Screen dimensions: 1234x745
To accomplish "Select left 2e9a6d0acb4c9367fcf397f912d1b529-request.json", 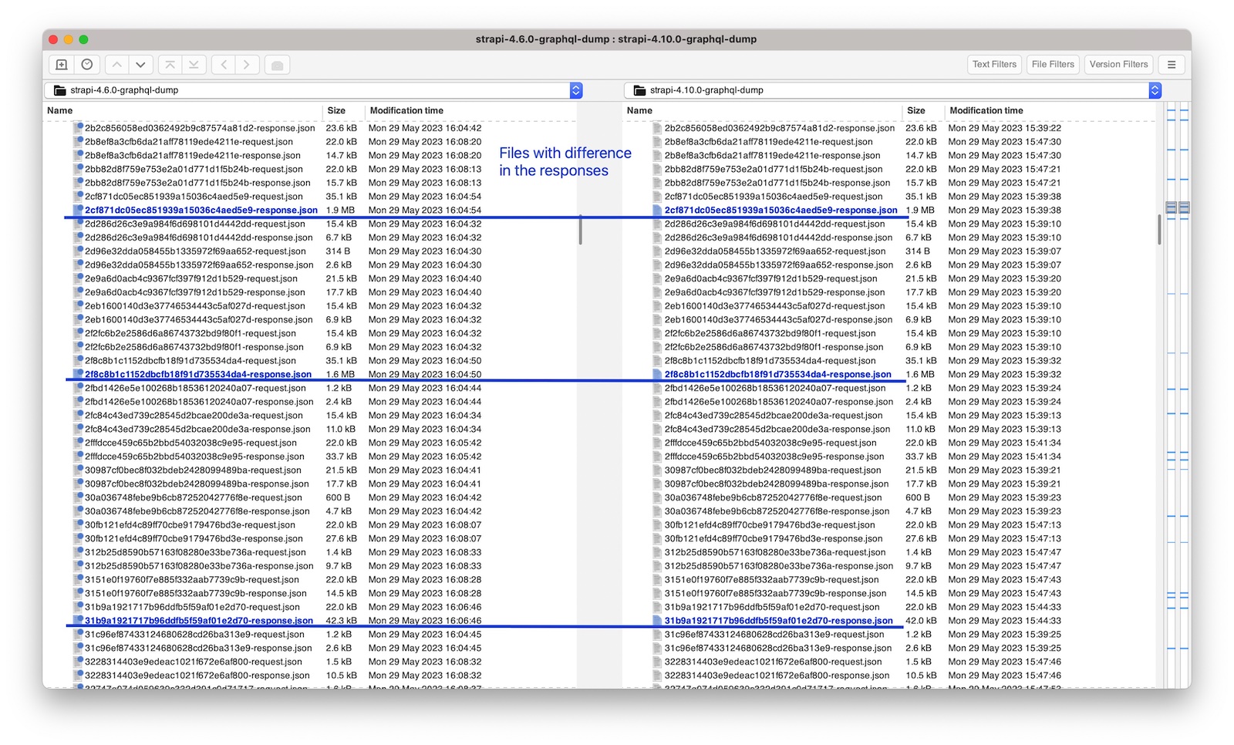I will (x=191, y=278).
